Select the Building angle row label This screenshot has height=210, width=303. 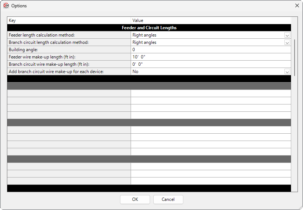23,50
